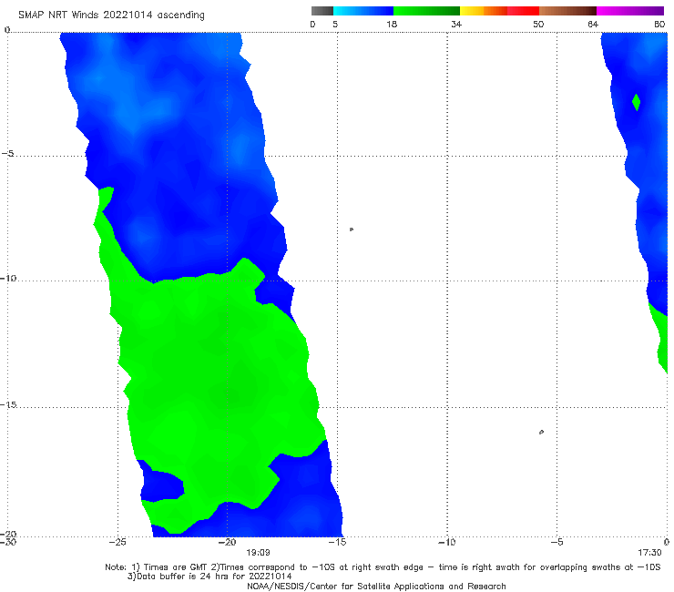Click the longitude axis label '-20'
Screen dimensions: 674x592
[227, 542]
